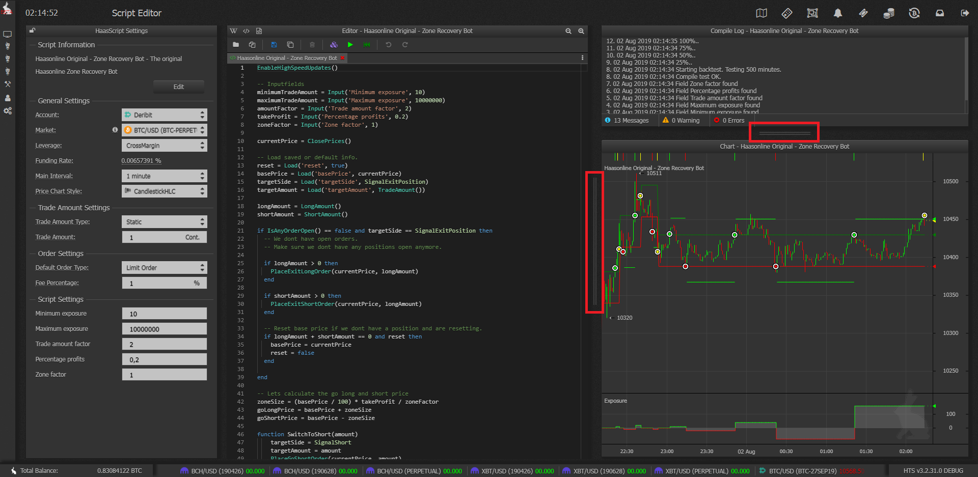This screenshot has width=978, height=477.
Task: Click the Minimum exposure input field
Action: pos(165,314)
